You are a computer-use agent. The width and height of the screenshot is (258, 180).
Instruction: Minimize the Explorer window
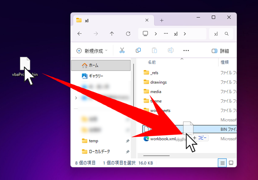tap(198, 17)
